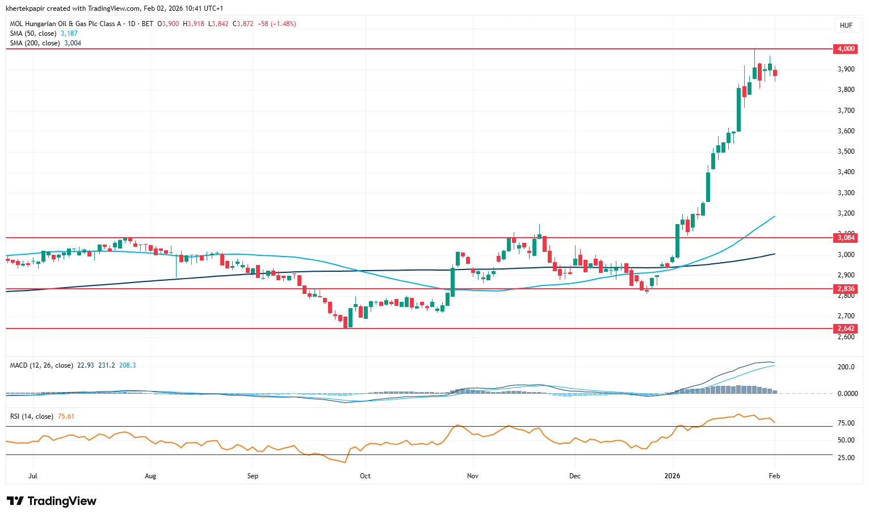The width and height of the screenshot is (869, 518).
Task: Select the Feb label on time axis
Action: (x=774, y=476)
